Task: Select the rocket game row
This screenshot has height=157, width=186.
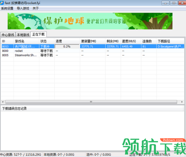Action: [x=93, y=51]
